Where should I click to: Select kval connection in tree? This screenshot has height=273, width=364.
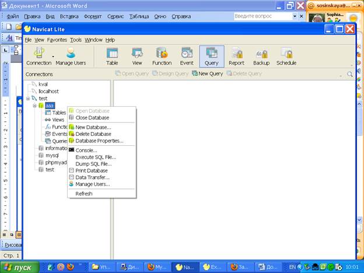pyautogui.click(x=43, y=84)
